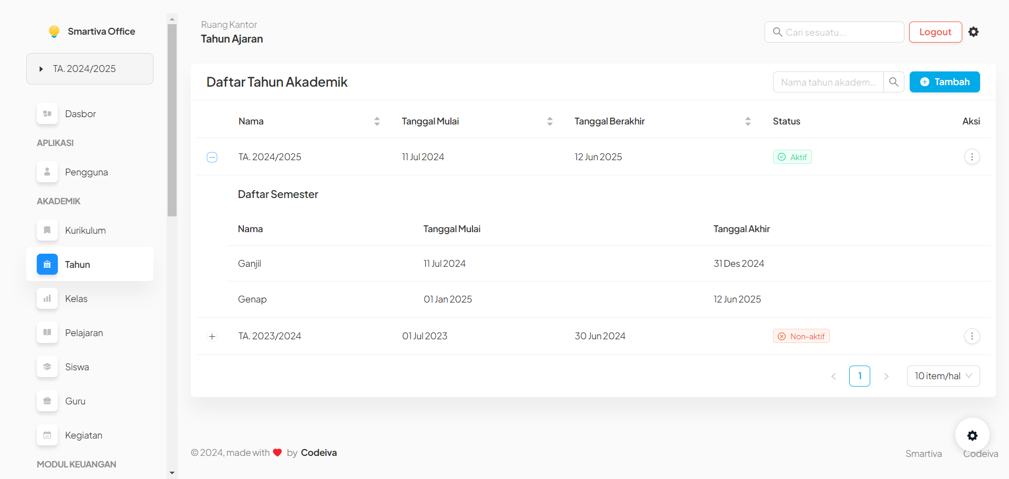Click the settings gear icon beside Logout
This screenshot has width=1009, height=479.
coord(973,32)
